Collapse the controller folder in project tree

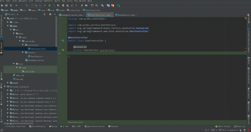point(23,45)
